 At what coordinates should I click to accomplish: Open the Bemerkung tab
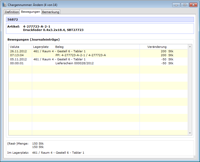click(x=51, y=12)
